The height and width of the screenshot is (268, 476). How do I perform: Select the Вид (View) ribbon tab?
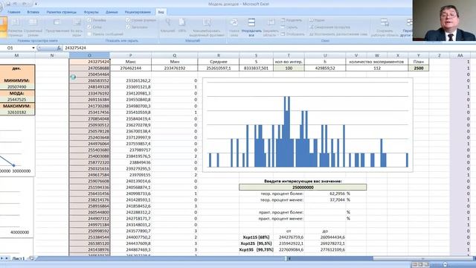coord(161,12)
